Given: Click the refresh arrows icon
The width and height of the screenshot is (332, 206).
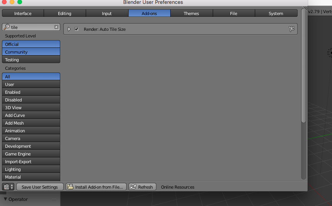Looking at the screenshot, I should [133, 187].
